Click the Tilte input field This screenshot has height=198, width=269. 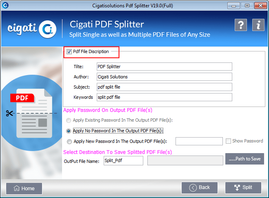(x=165, y=67)
